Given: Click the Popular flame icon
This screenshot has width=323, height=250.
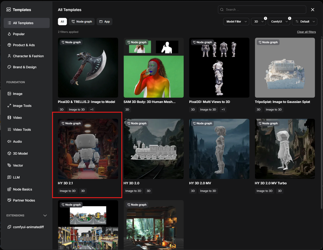Looking at the screenshot, I should (9, 34).
